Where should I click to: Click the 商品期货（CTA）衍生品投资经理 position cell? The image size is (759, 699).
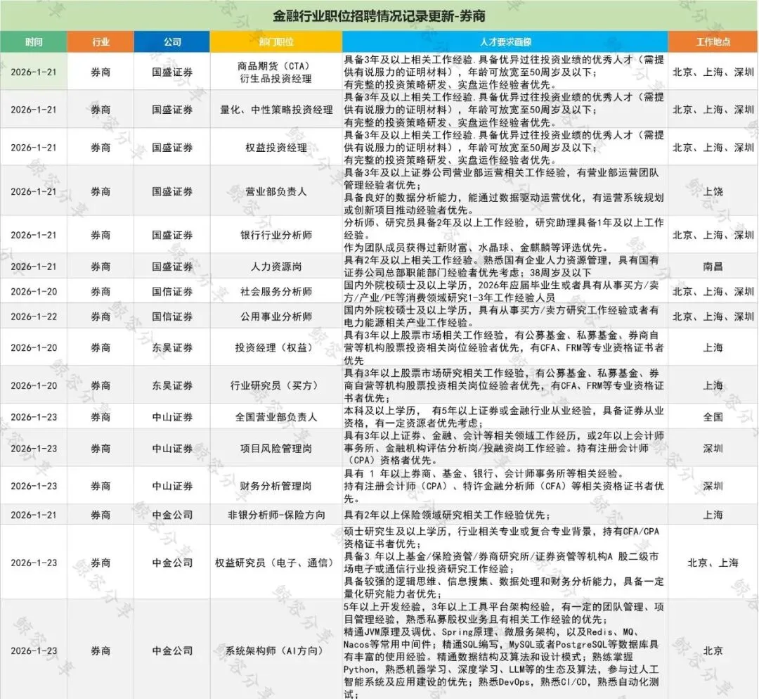click(276, 72)
